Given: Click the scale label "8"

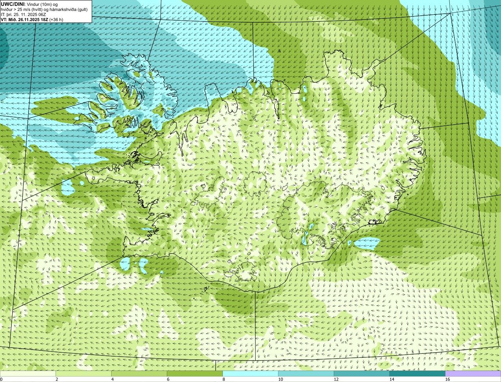Looking at the screenshot, I should click(x=223, y=379).
